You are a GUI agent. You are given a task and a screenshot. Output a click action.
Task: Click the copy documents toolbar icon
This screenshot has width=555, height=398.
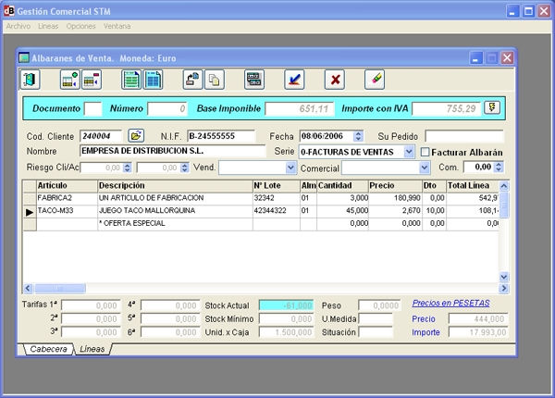(x=214, y=80)
